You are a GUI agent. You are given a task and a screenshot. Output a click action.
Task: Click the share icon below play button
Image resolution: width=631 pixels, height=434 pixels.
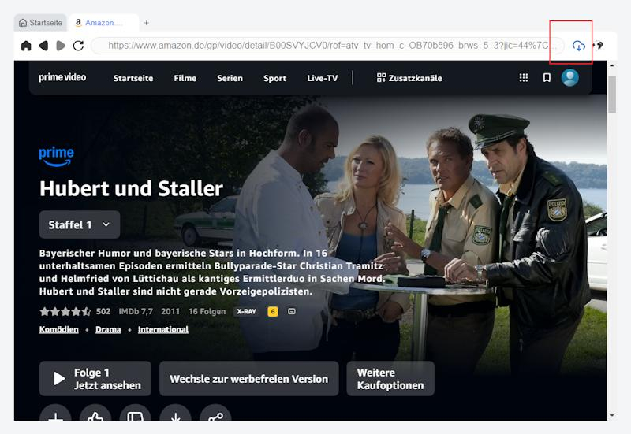215,417
